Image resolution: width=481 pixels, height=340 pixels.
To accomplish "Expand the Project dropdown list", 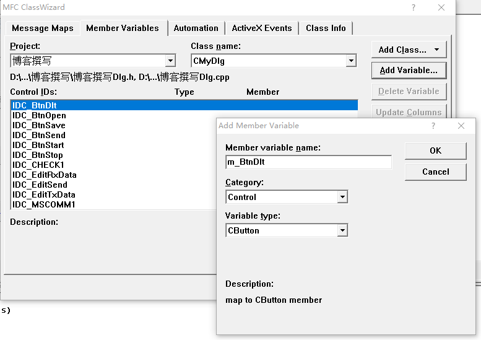I will point(170,61).
